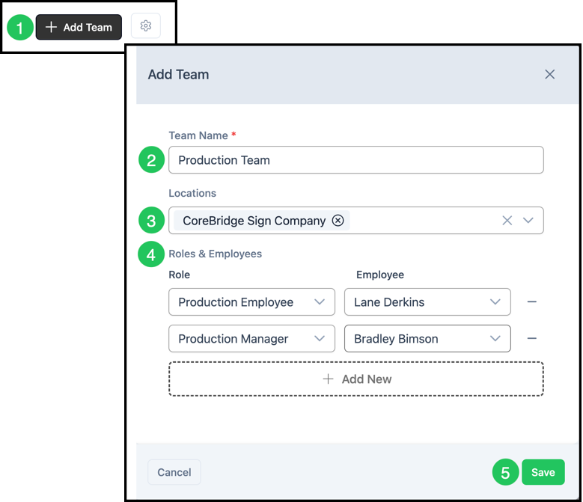Cancel the Add Team dialog
The image size is (583, 502).
pos(174,472)
